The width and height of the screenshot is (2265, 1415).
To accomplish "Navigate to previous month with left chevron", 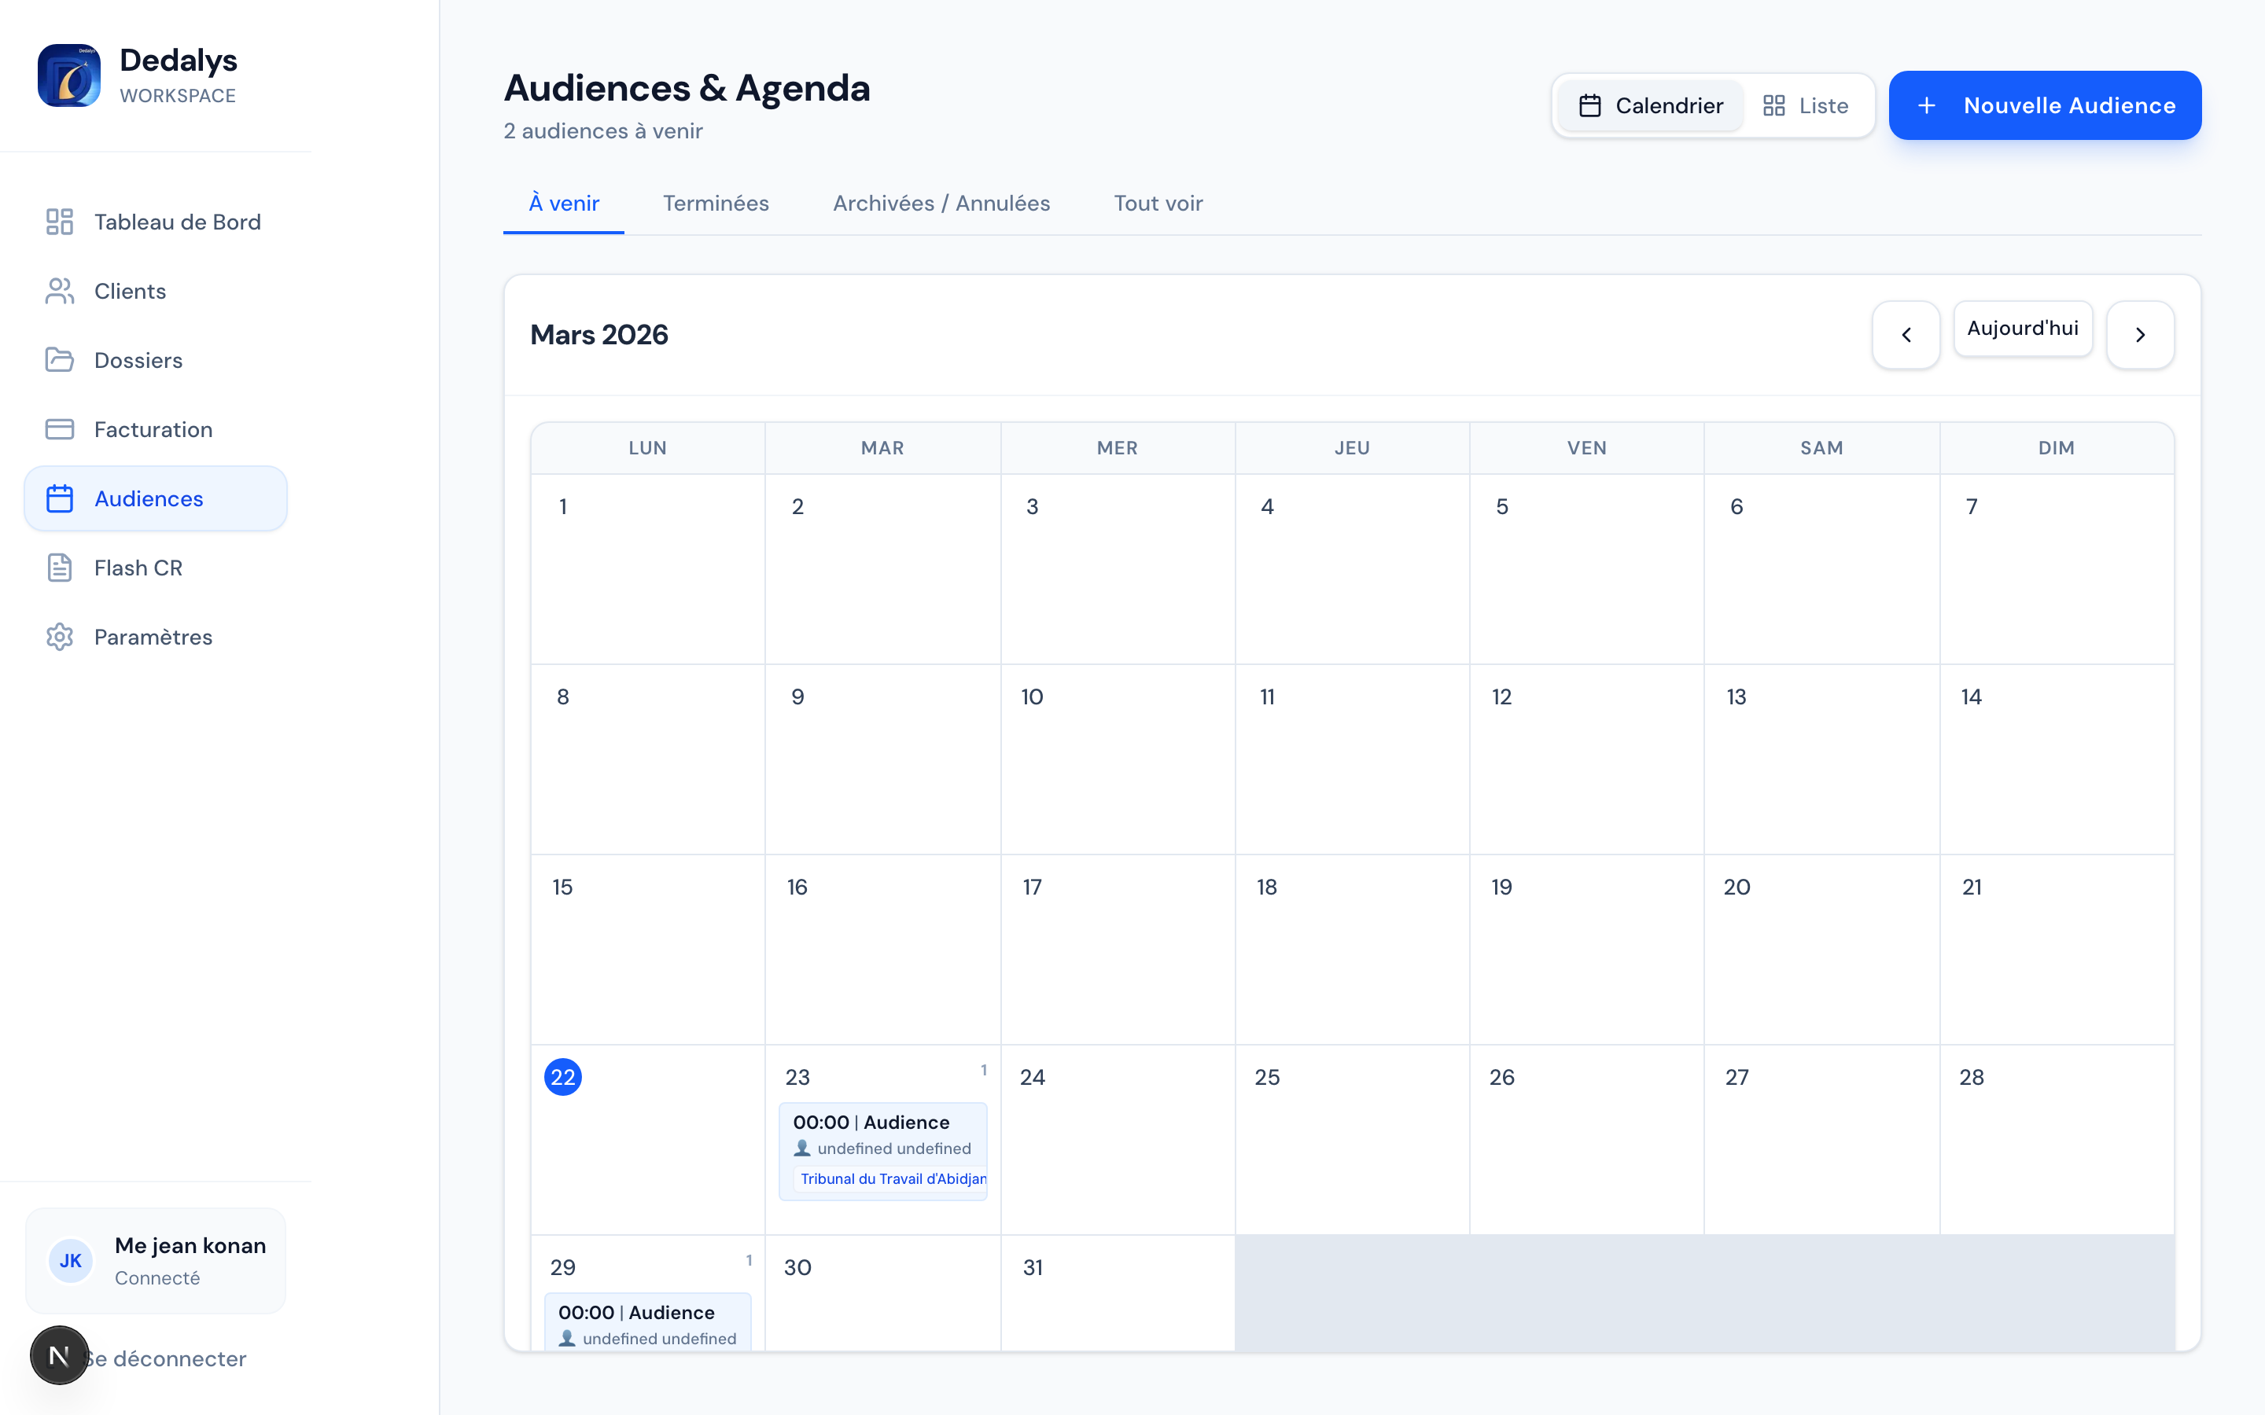I will pos(1906,334).
